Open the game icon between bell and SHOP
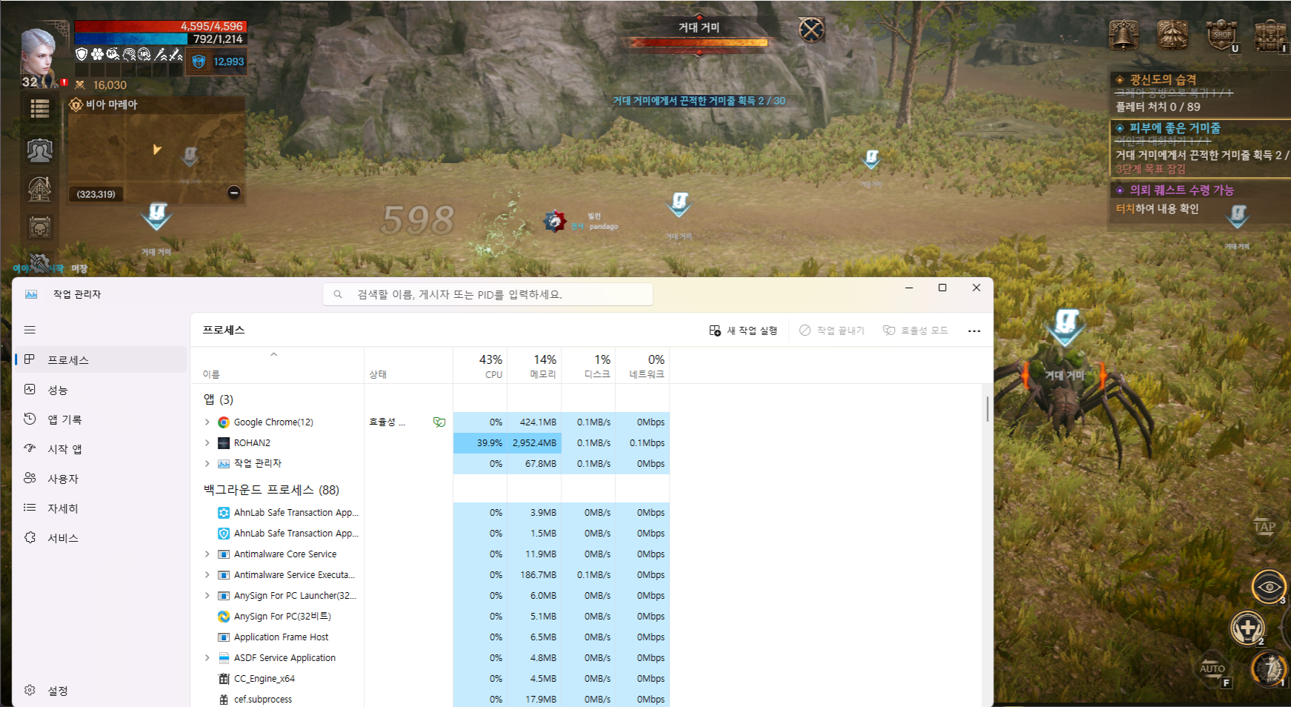The width and height of the screenshot is (1291, 707). (1172, 34)
